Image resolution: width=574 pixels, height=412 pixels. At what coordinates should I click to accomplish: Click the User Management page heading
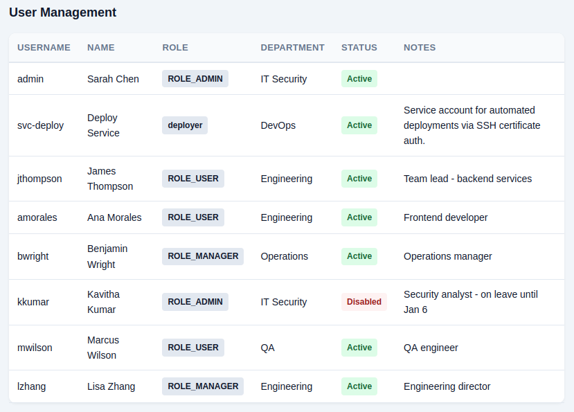point(62,12)
